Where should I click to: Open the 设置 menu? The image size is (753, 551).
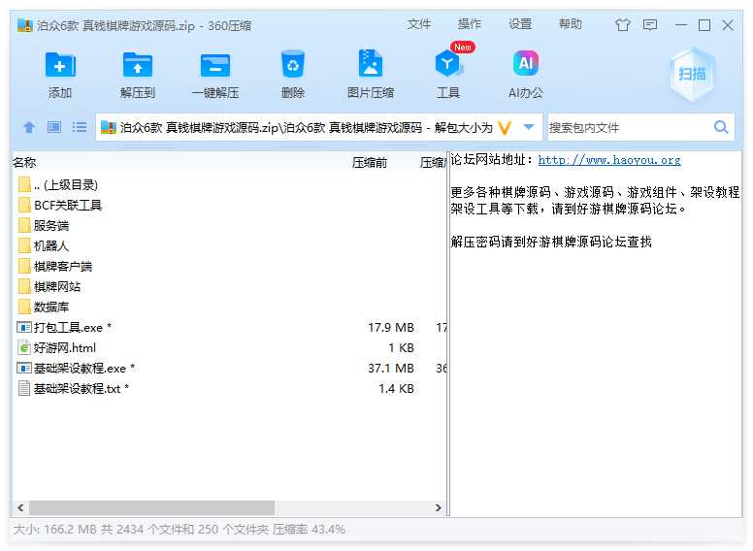[x=520, y=24]
